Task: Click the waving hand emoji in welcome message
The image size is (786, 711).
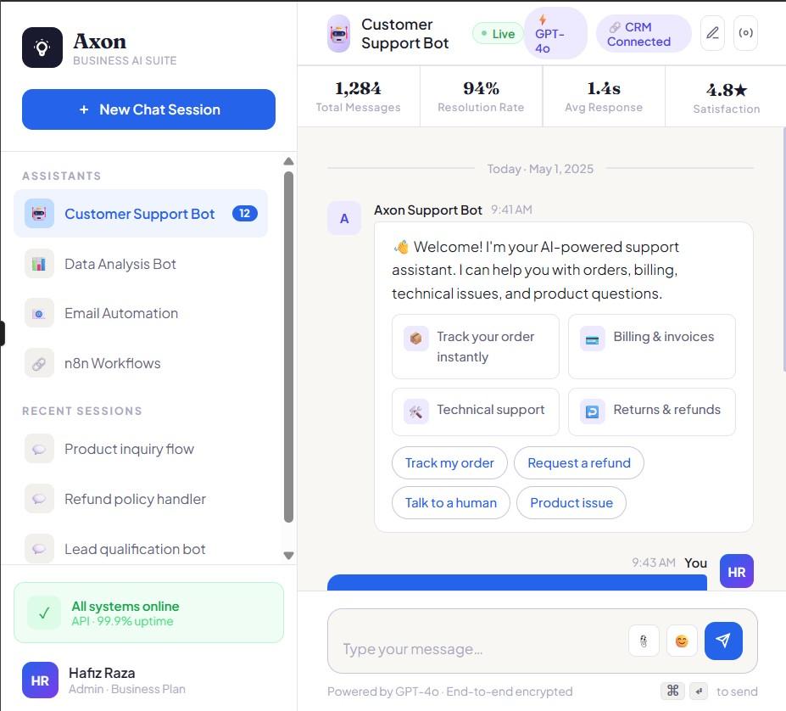Action: [402, 246]
